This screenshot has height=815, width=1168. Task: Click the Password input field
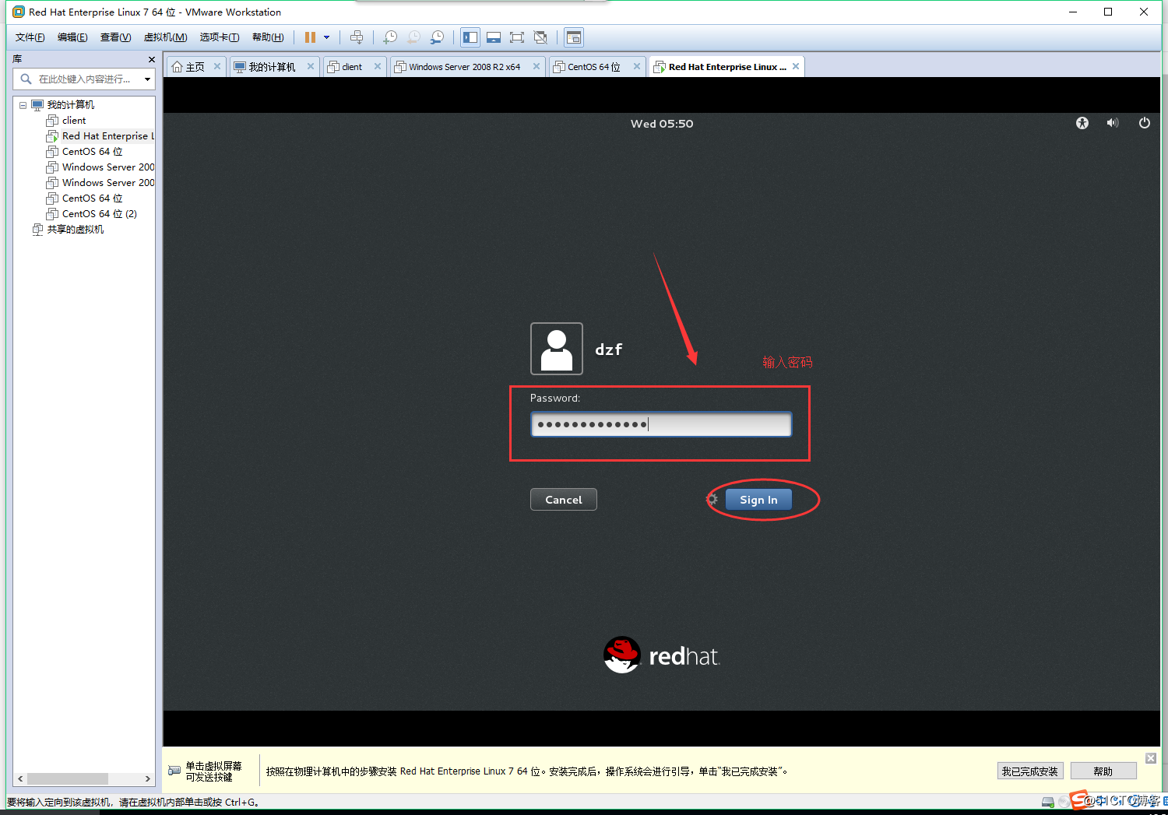click(x=661, y=424)
